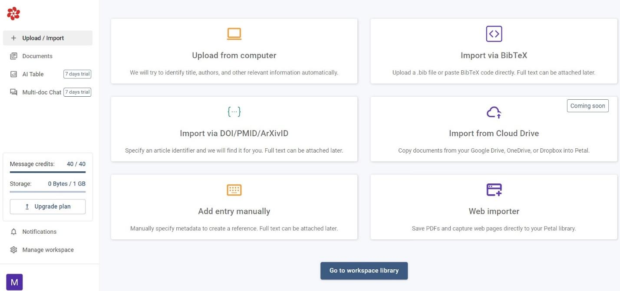Screen dimensions: 620x291
Task: Select the Upload from computer monitor icon
Action: click(x=234, y=33)
